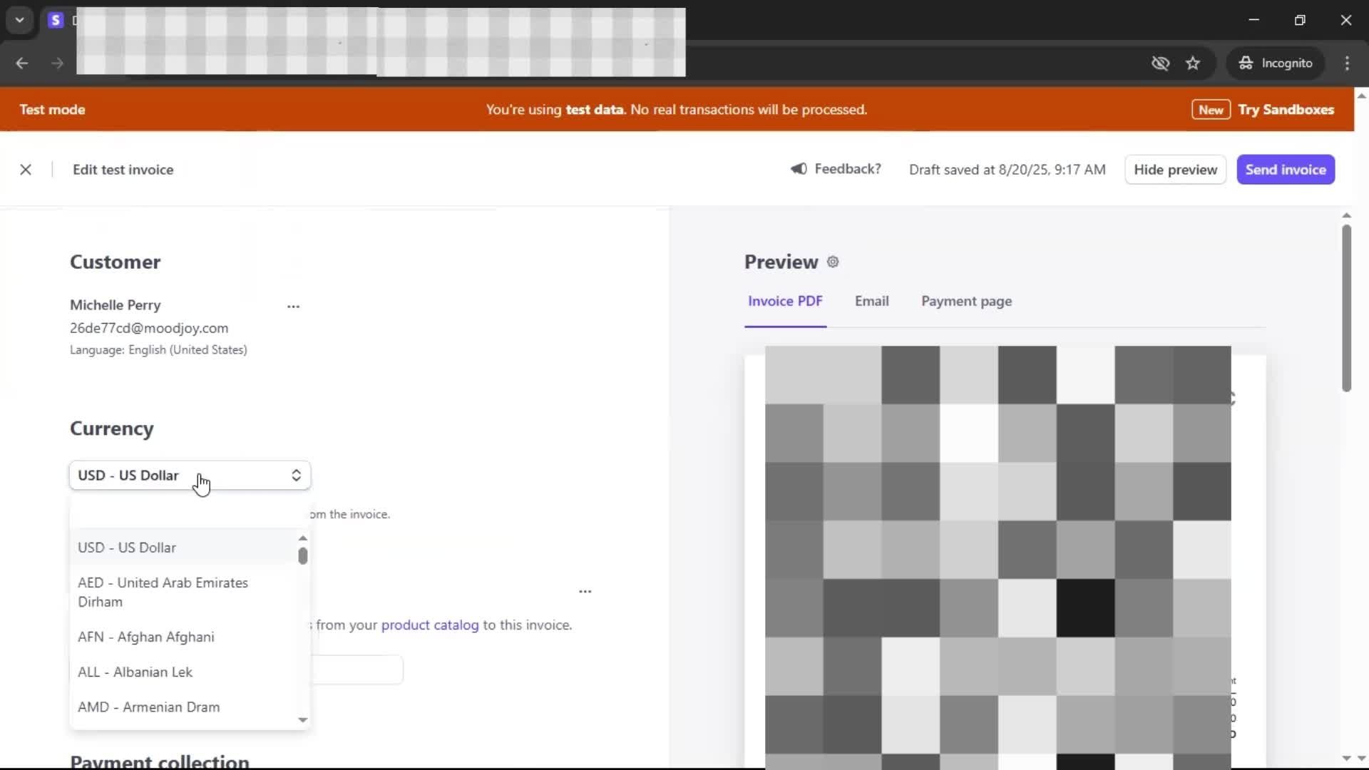Bookmark this page with the star icon

1193,63
